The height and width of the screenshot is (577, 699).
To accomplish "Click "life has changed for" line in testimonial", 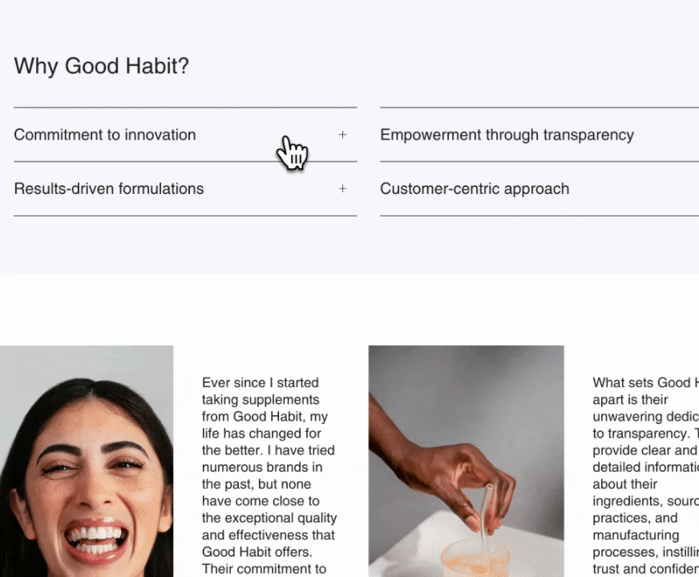I will coord(261,434).
